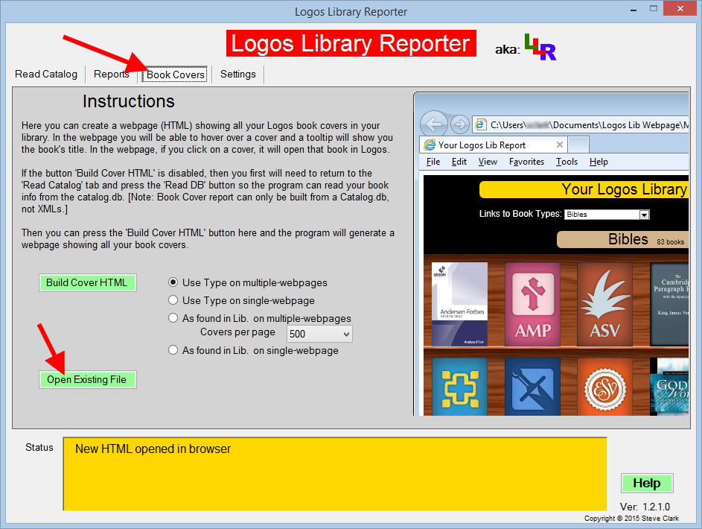The image size is (702, 529).
Task: Open the Reports tab
Action: coord(111,74)
